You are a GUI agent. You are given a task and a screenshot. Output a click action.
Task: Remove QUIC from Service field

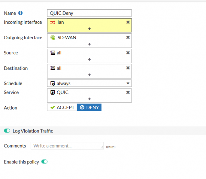(128, 92)
